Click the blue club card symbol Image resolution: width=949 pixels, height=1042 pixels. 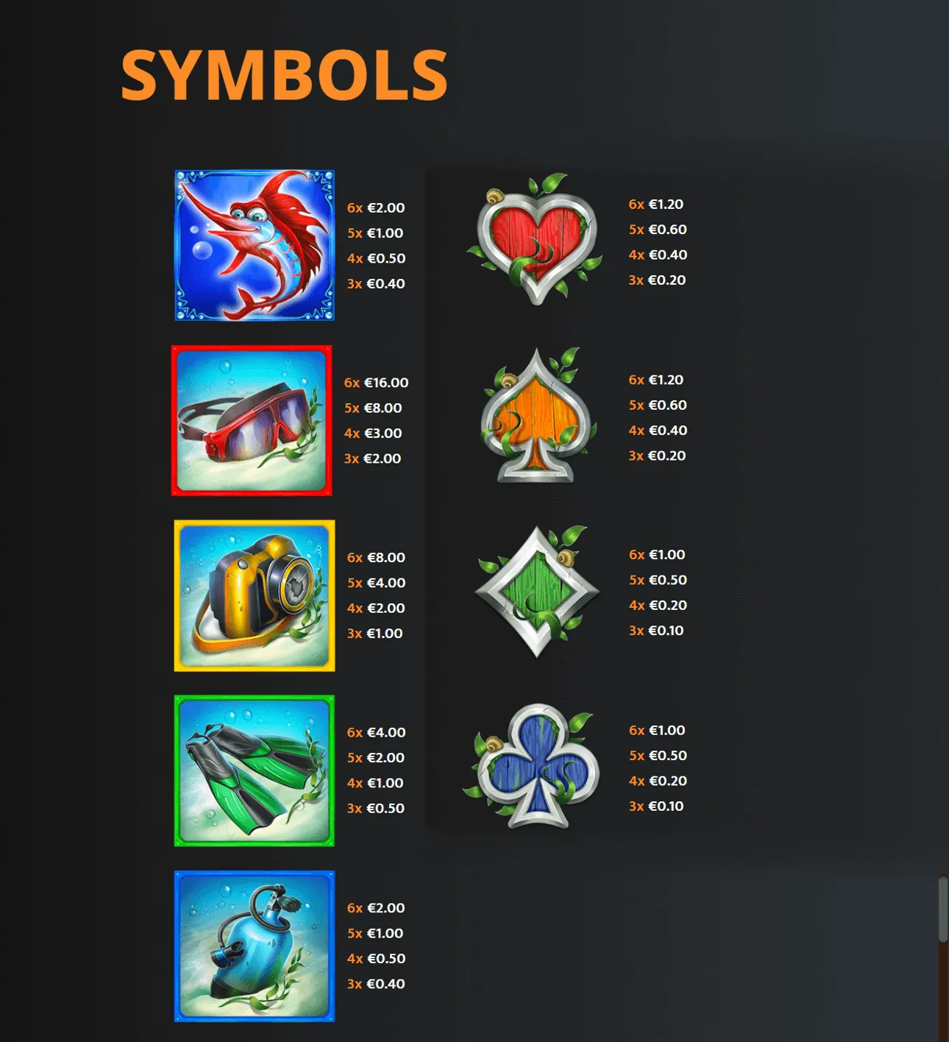tap(533, 766)
